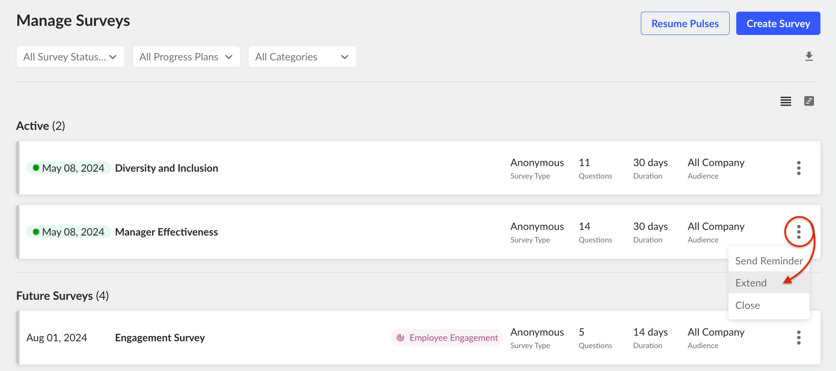Open options menu for Engagement Survey
The height and width of the screenshot is (371, 836).
coord(798,337)
